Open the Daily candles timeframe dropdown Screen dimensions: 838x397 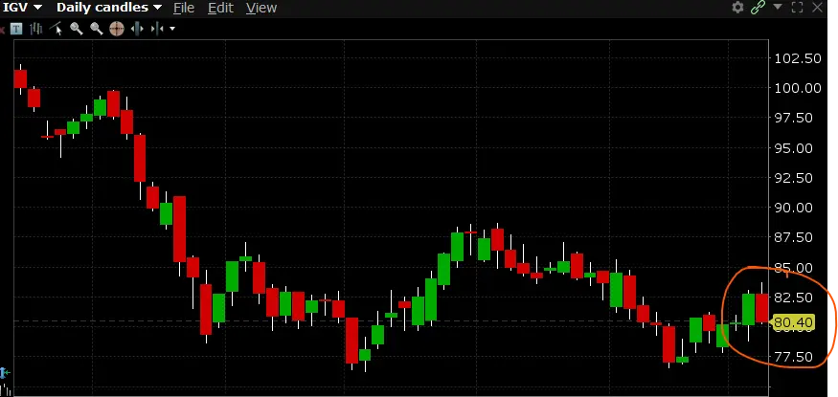pos(108,8)
